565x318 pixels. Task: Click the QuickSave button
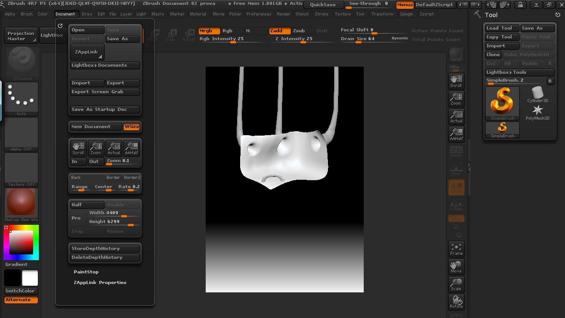click(x=323, y=5)
